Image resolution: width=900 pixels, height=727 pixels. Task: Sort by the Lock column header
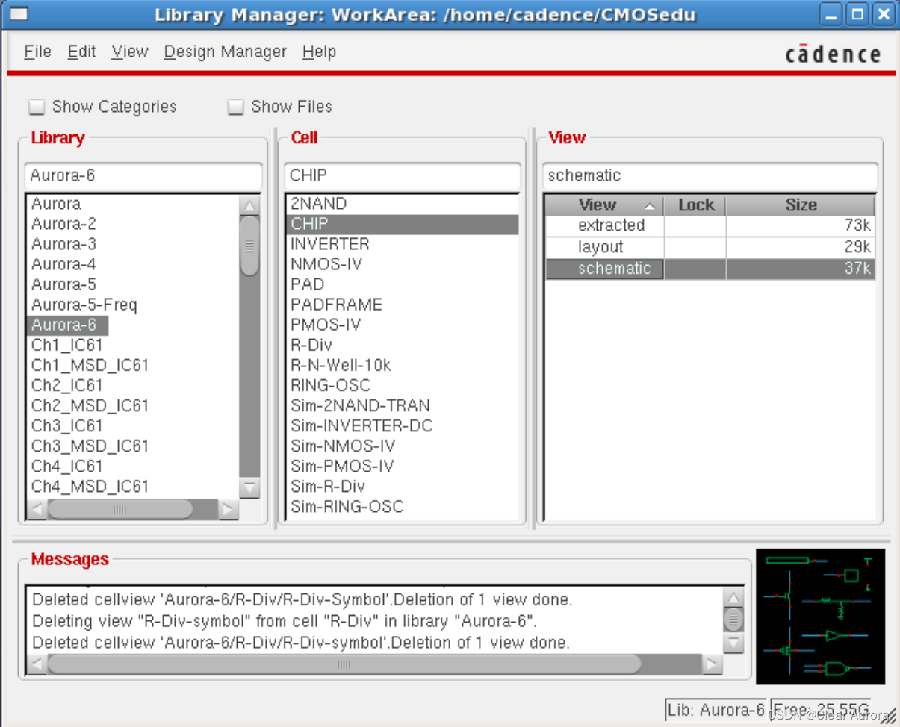[695, 205]
